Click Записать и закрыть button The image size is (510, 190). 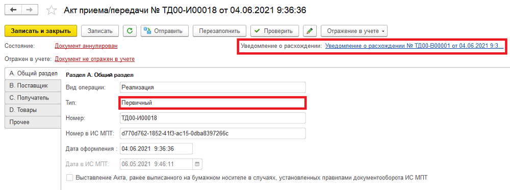coord(41,31)
